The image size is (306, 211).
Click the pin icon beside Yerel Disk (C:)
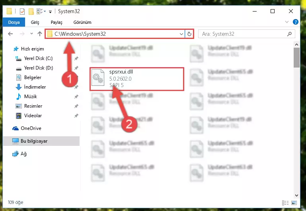(76, 58)
